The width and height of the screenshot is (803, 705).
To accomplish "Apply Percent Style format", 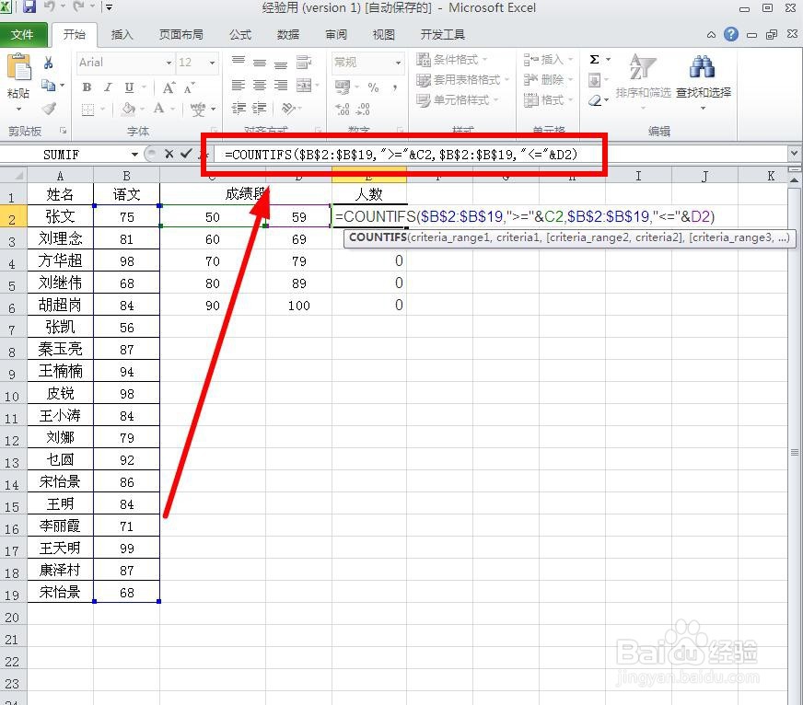I will (373, 87).
